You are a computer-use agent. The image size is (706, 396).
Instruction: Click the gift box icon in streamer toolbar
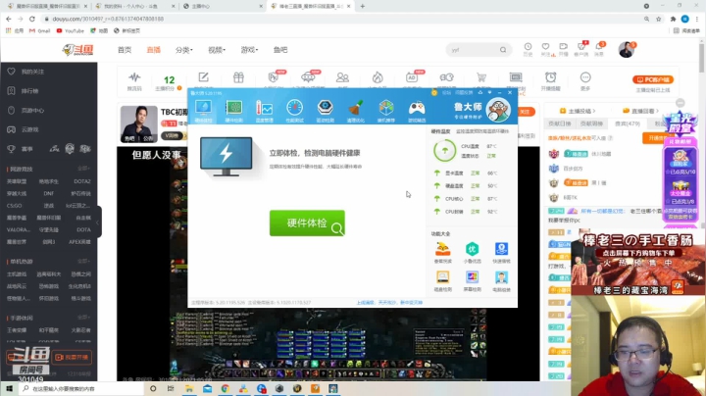coord(238,78)
